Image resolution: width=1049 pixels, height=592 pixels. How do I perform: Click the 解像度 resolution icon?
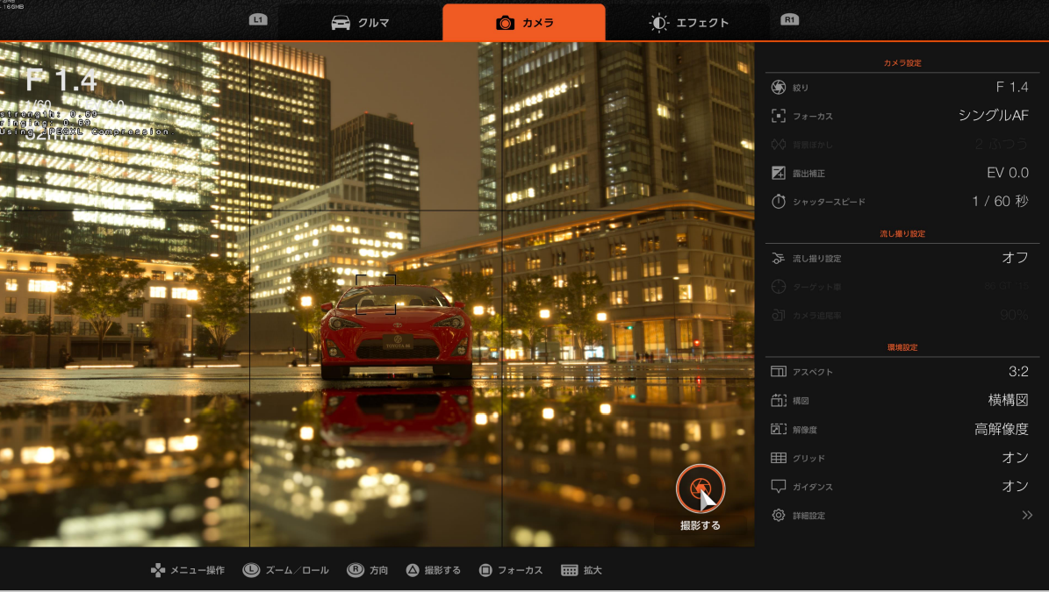coord(778,429)
